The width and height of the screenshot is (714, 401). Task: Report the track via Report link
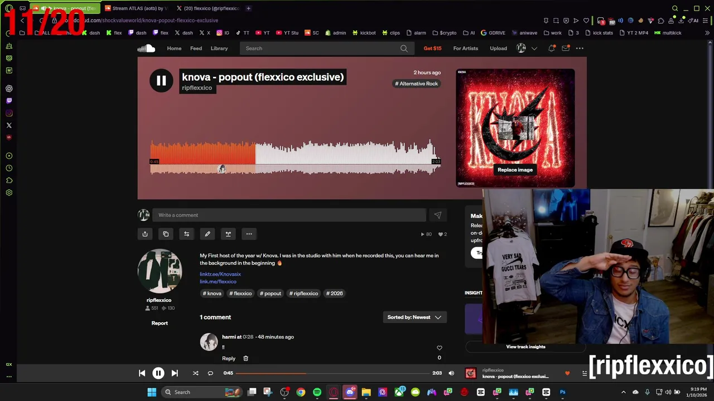coord(160,323)
